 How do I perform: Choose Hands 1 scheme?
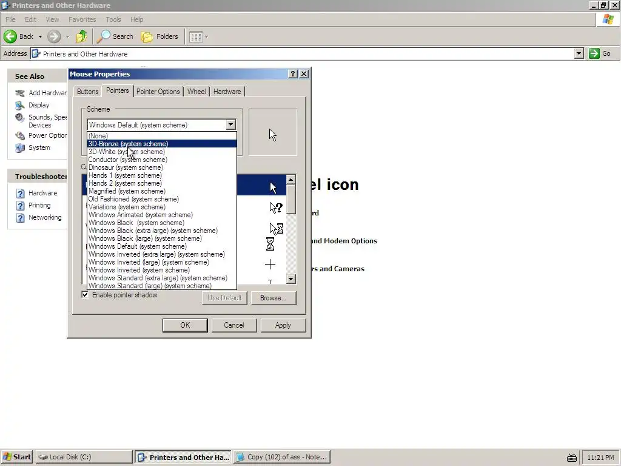coord(161,175)
